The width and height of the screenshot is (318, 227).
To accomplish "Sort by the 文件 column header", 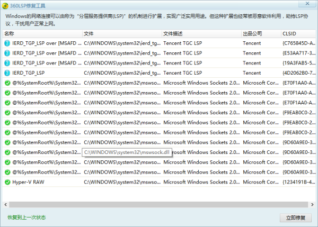I will pos(122,34).
